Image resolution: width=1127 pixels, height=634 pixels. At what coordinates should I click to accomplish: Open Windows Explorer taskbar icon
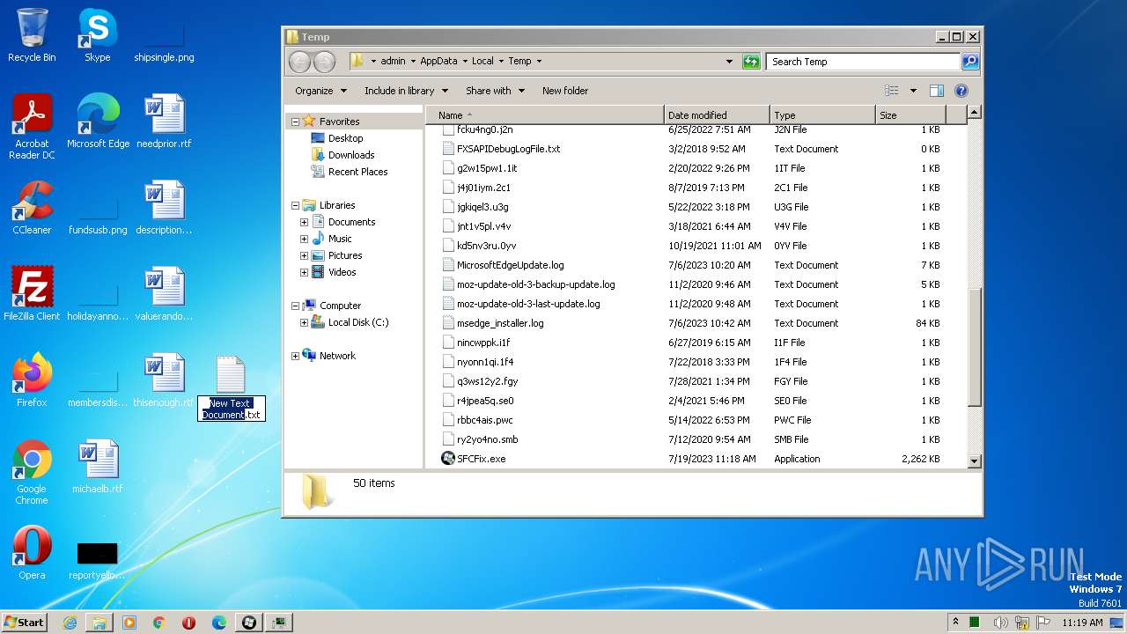coord(99,623)
